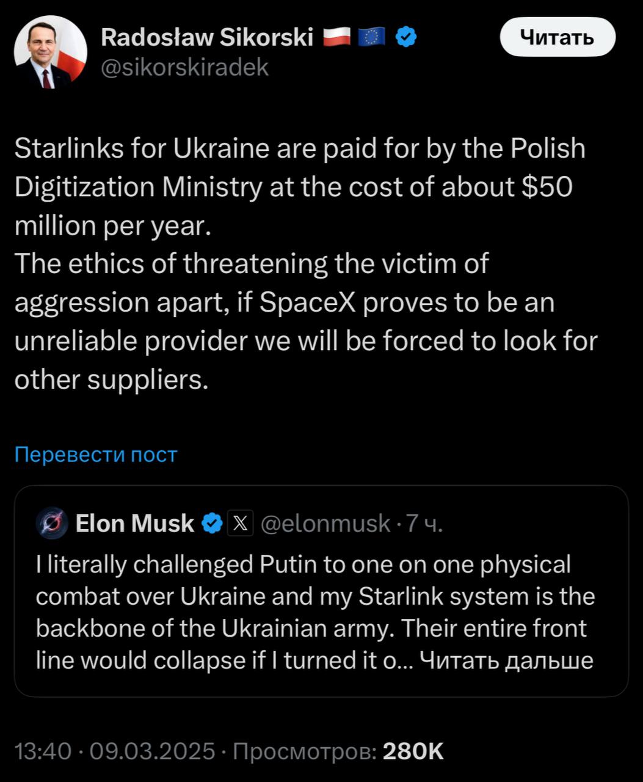Click the EU flag emoji
Image resolution: width=643 pixels, height=782 pixels.
pyautogui.click(x=371, y=38)
